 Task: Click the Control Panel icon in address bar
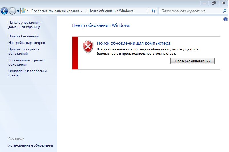tap(23, 11)
